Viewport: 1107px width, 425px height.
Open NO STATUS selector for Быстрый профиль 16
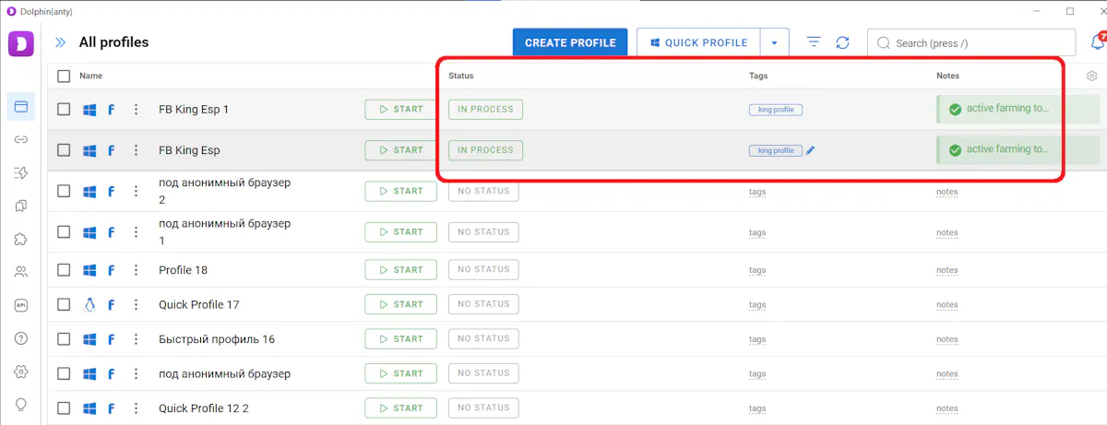[483, 339]
